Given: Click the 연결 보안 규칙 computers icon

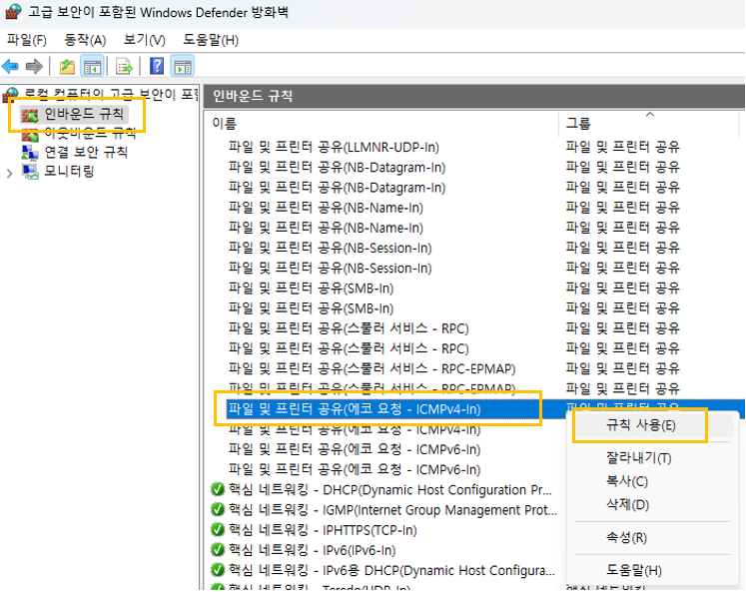Looking at the screenshot, I should (30, 153).
